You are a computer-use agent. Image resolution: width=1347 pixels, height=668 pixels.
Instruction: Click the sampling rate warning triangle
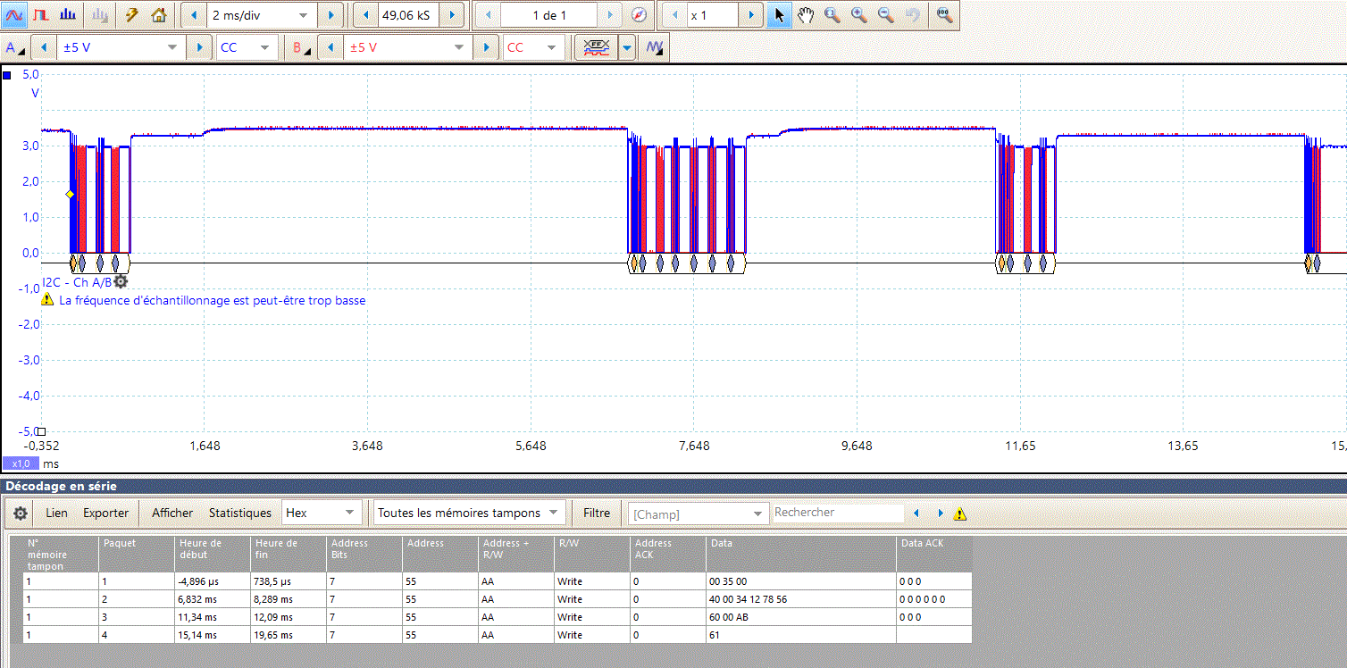pyautogui.click(x=47, y=300)
